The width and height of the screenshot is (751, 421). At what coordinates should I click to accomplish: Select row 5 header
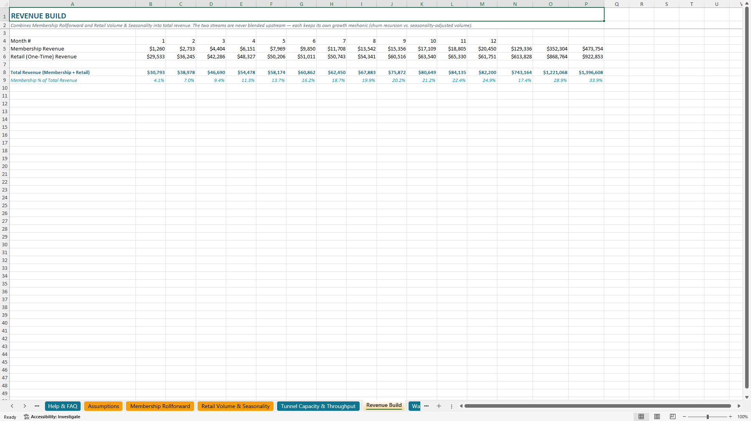(x=5, y=49)
